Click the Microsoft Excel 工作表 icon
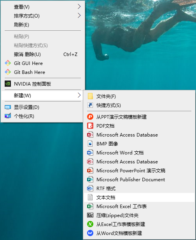Image resolution: width=196 pixels, height=240 pixels. 90,206
